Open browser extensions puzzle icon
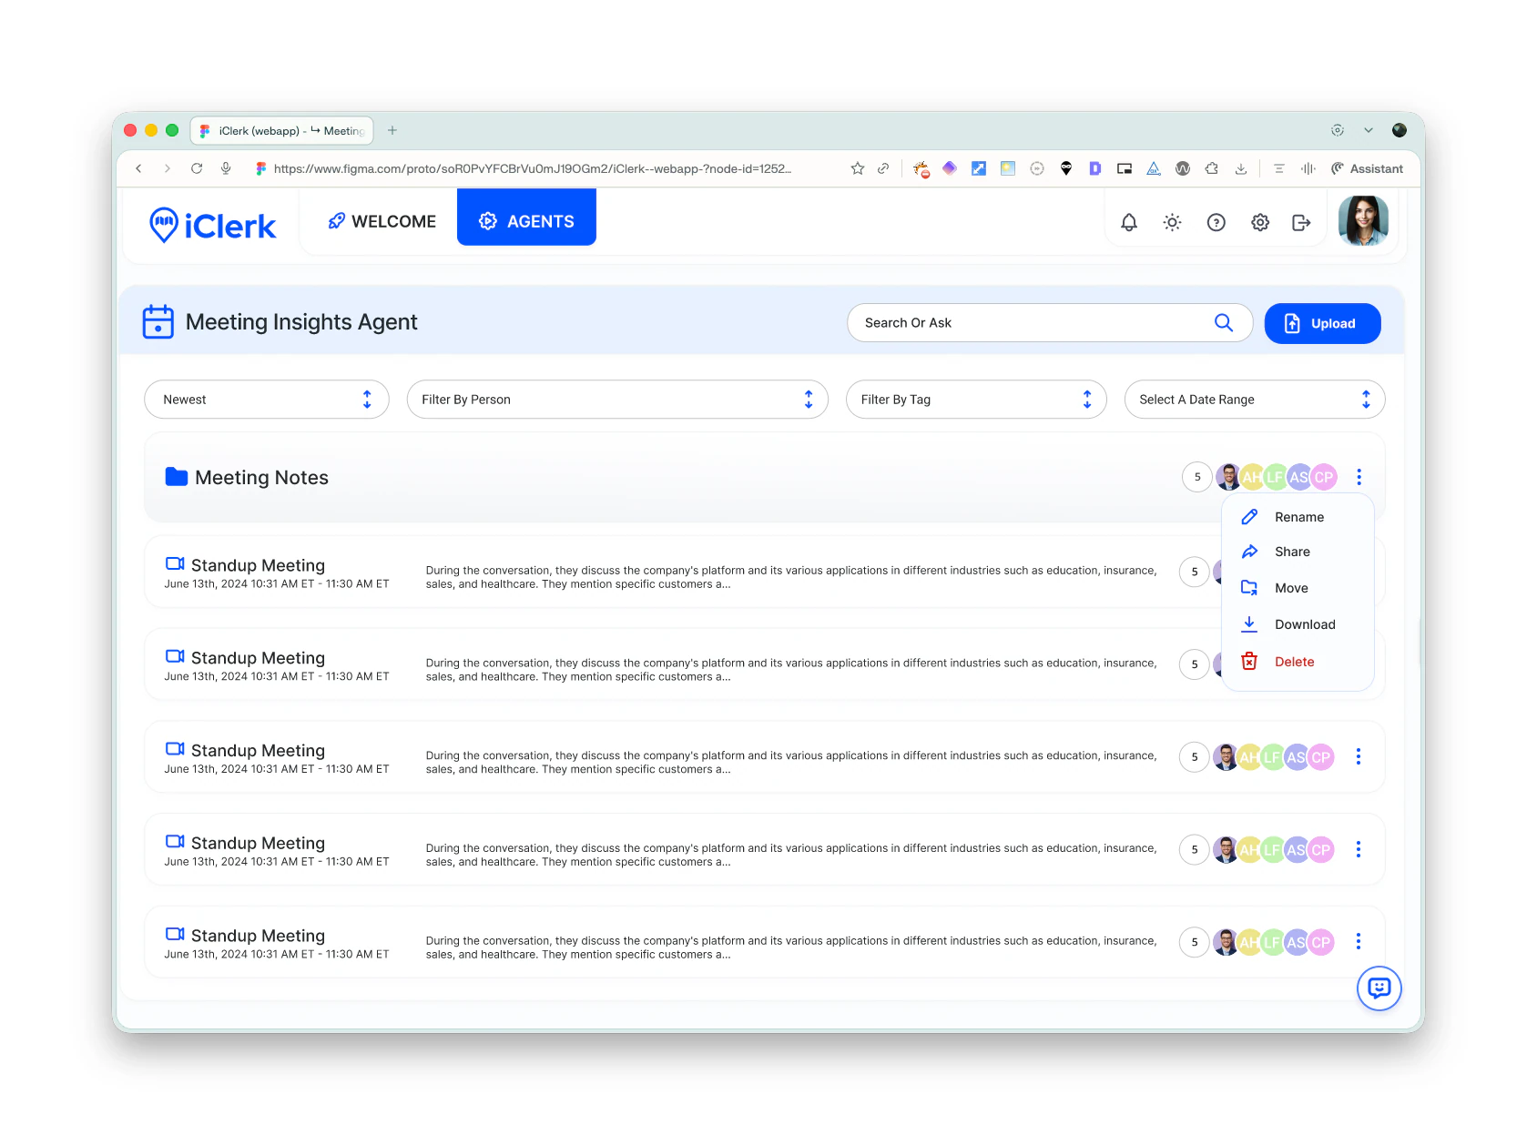1537x1145 pixels. coord(1212,168)
